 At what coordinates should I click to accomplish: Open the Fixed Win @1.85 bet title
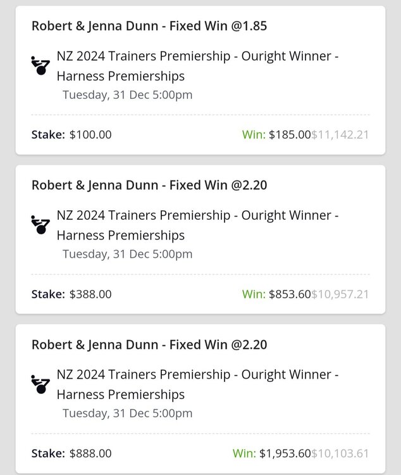pyautogui.click(x=149, y=27)
